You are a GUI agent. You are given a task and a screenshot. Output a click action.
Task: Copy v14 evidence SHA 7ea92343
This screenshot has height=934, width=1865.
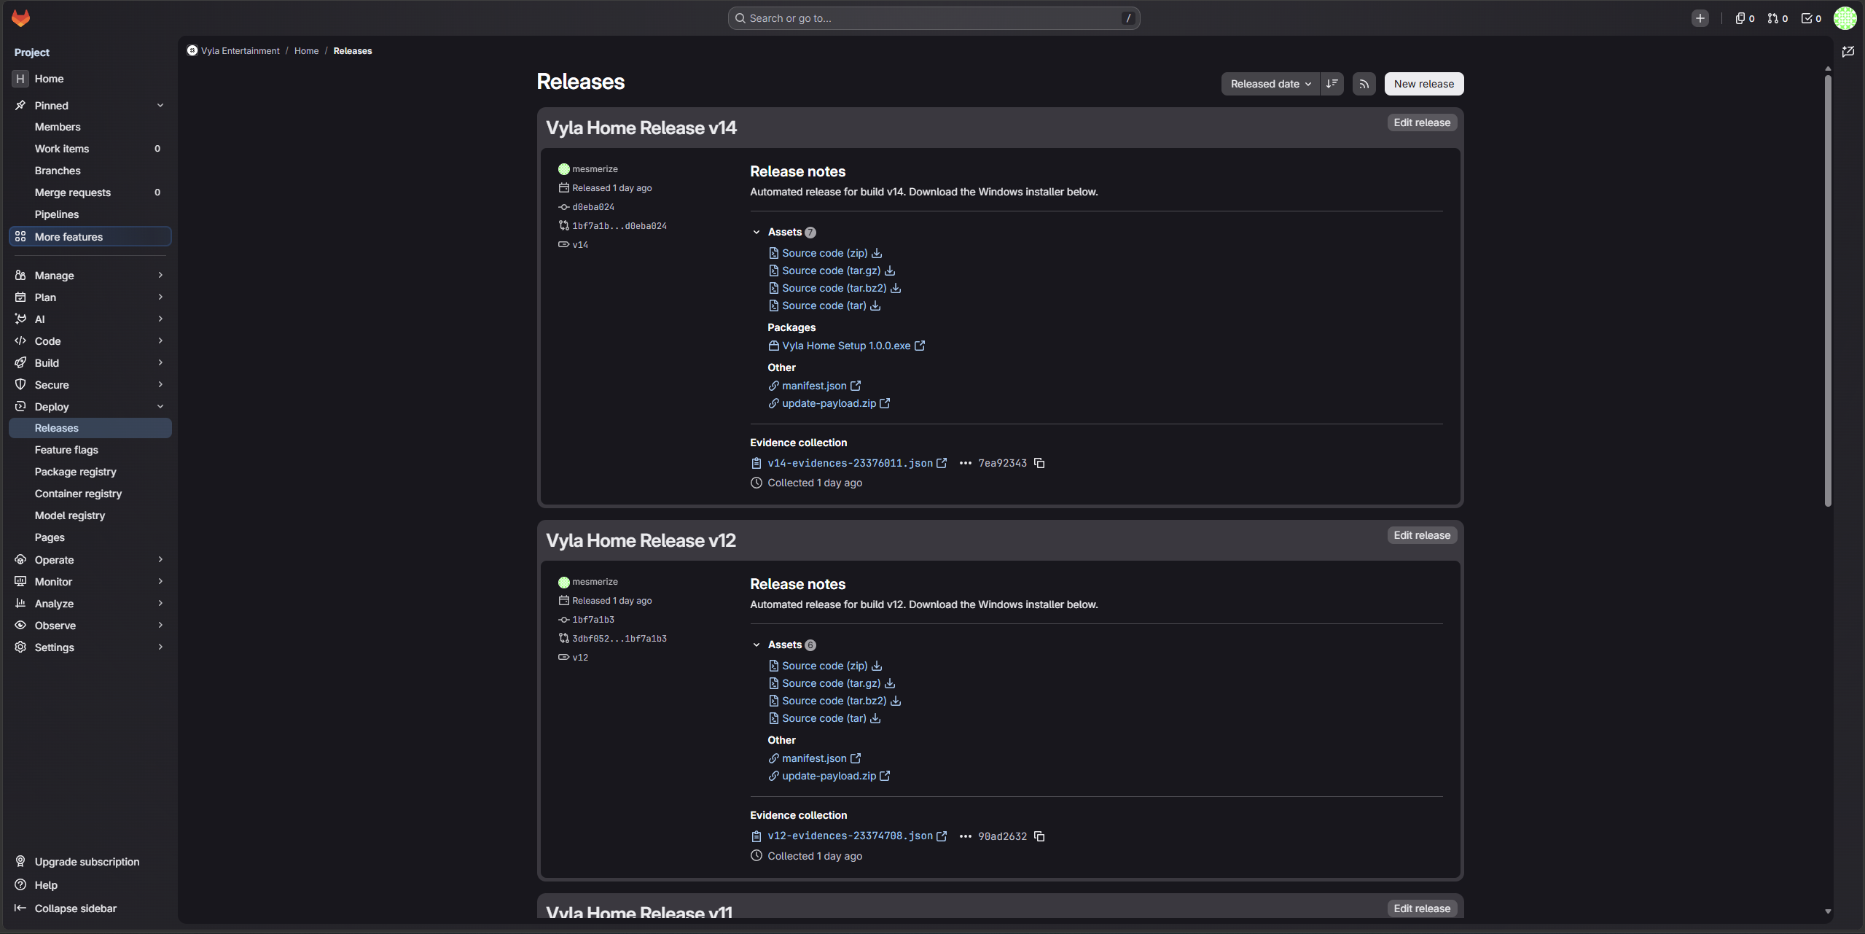pos(1039,463)
